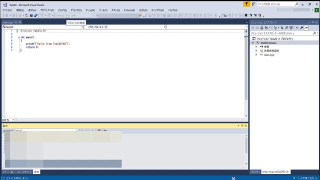Collapse the Test20 (Linux) project node

coord(253,43)
